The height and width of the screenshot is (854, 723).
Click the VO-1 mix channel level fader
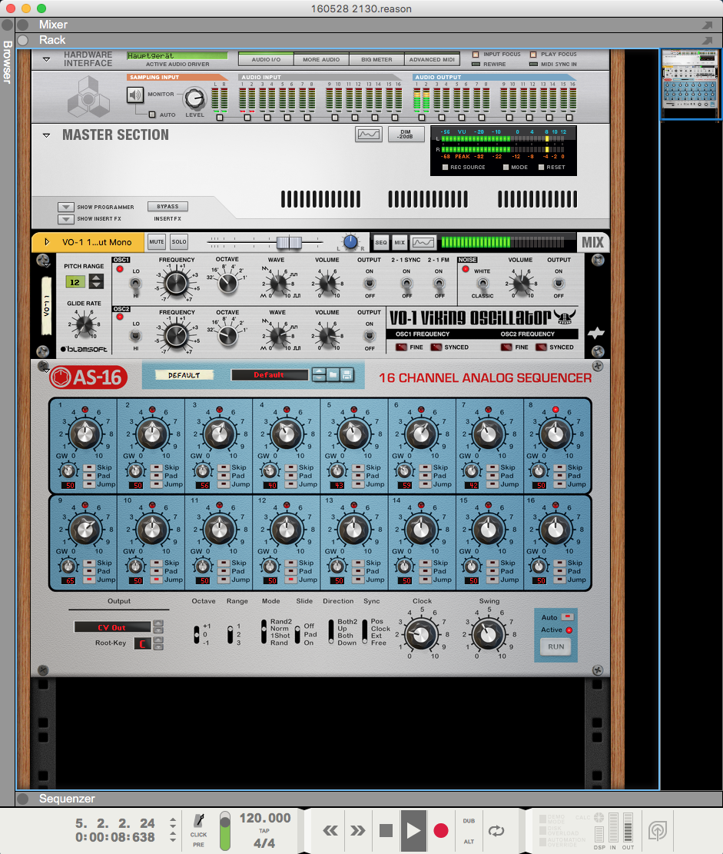pos(289,242)
